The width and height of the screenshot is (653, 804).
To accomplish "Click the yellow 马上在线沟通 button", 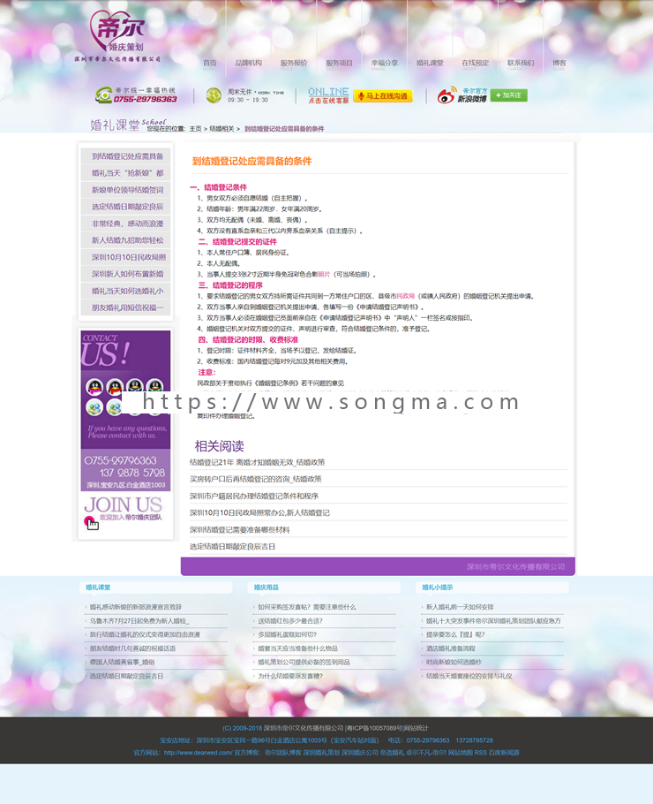I will tap(383, 96).
